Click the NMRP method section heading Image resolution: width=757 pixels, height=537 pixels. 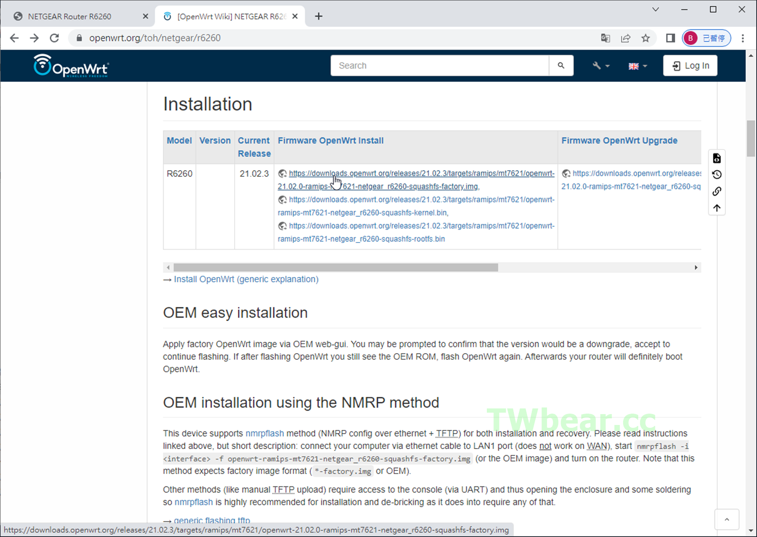(301, 402)
